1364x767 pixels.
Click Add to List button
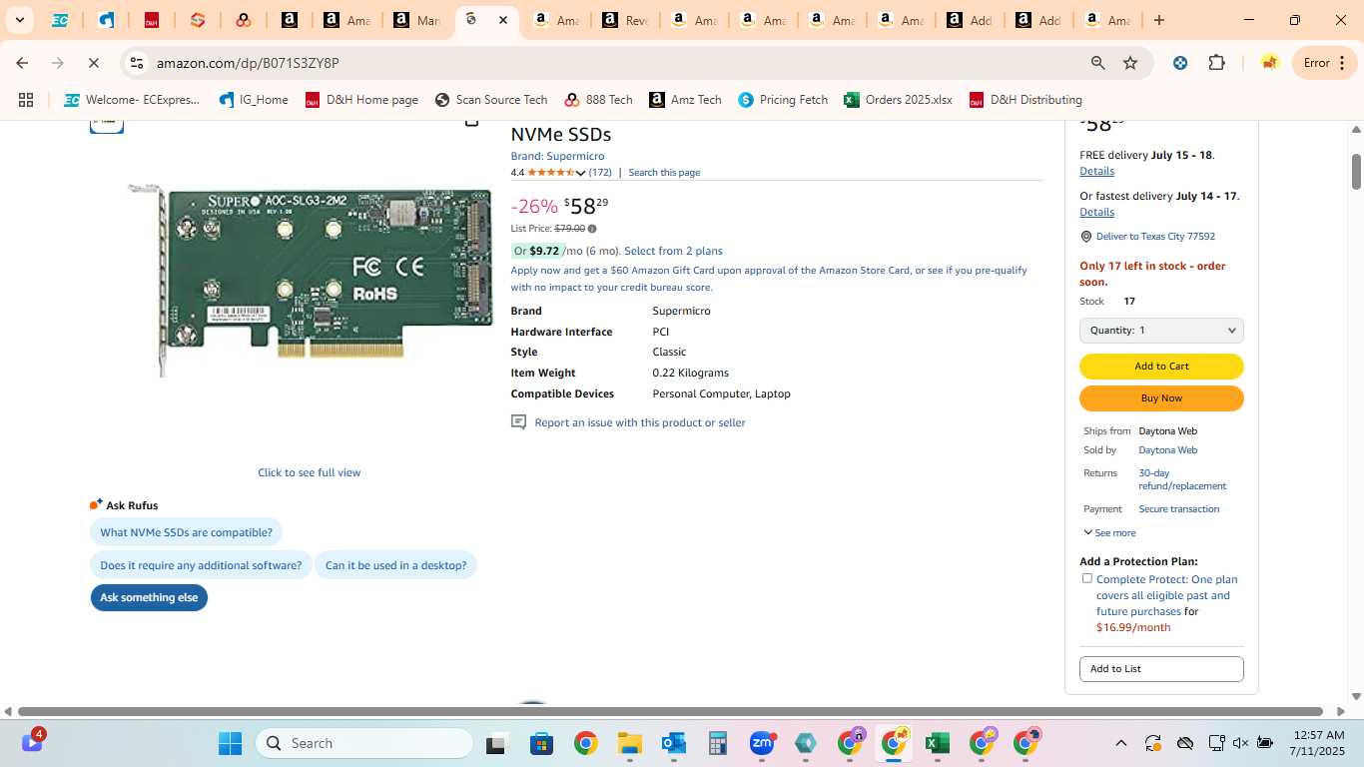tap(1161, 669)
